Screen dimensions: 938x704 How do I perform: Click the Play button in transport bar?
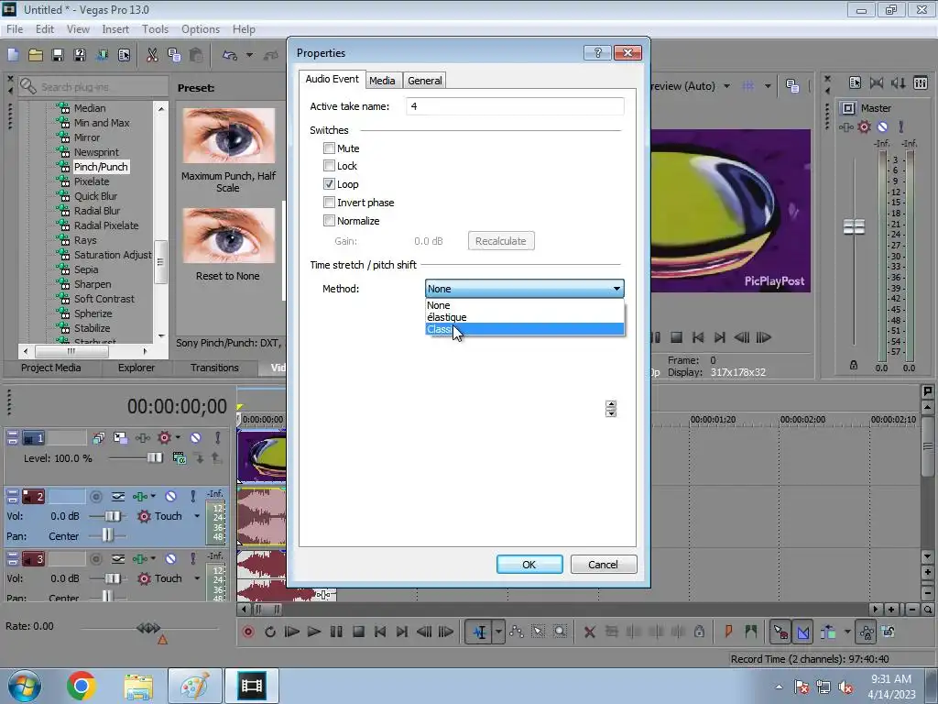[314, 632]
